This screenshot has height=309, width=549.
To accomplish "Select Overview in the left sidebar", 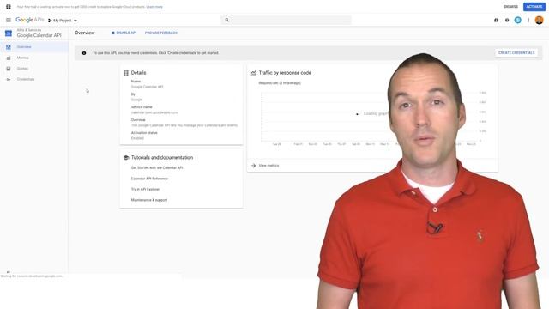I will pyautogui.click(x=34, y=47).
